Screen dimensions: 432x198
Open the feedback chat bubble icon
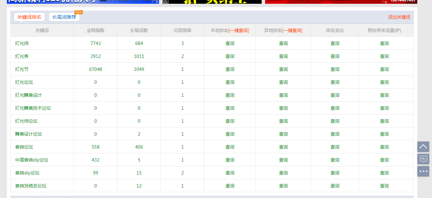click(x=423, y=159)
